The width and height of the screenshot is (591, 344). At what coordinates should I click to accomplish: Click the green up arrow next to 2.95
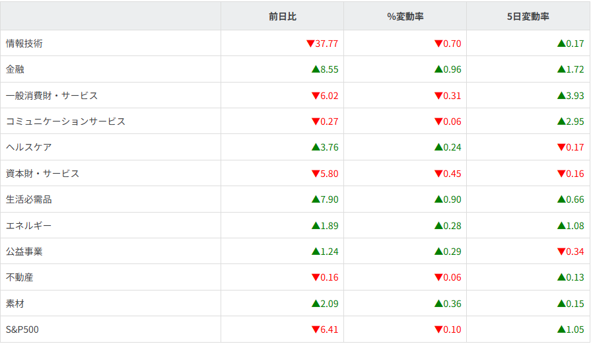(561, 121)
